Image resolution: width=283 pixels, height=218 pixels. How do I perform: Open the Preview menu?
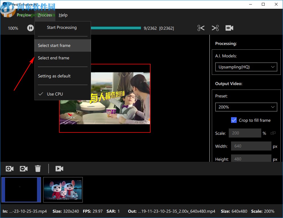pos(24,15)
